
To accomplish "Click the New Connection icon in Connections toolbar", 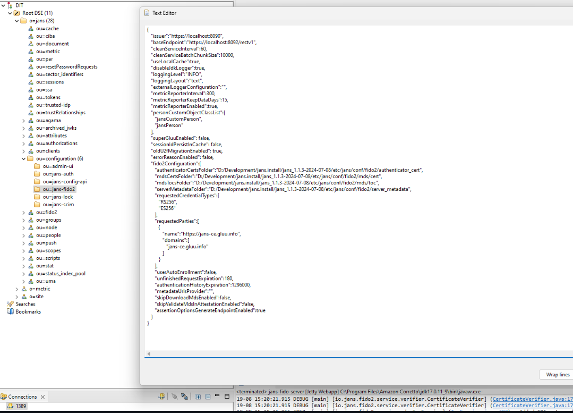I will point(161,397).
